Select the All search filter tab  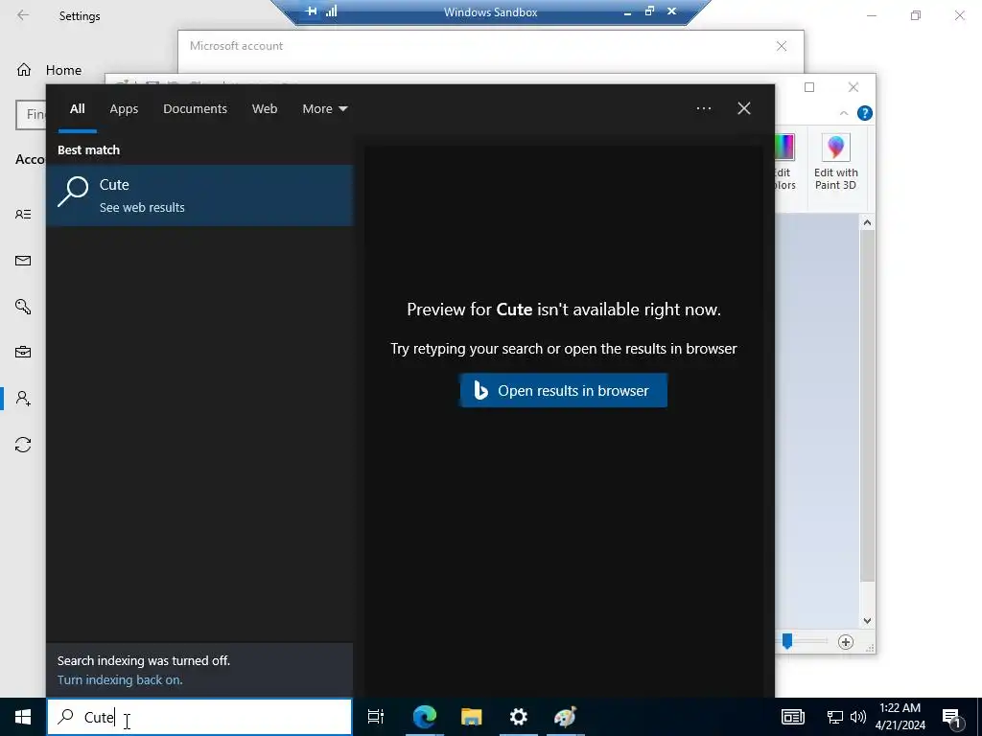[x=77, y=109]
